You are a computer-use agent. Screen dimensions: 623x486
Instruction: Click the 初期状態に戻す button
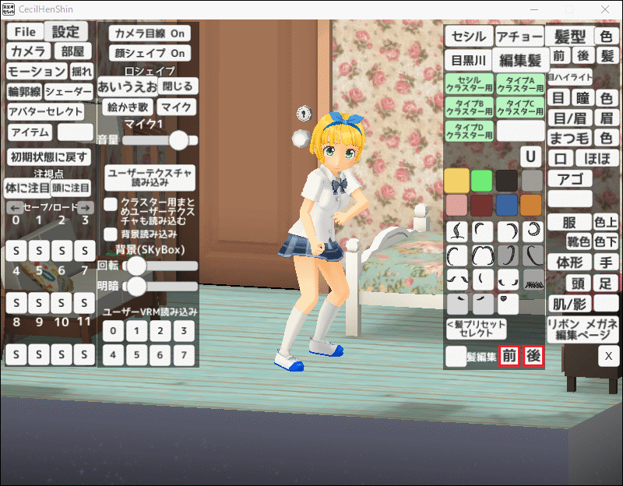[x=48, y=157]
